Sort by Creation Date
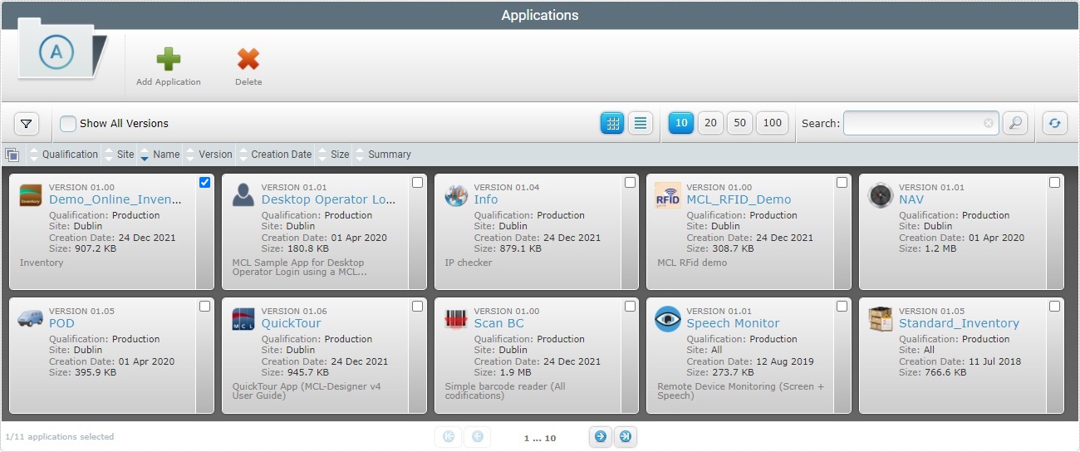The height and width of the screenshot is (452, 1080). (x=282, y=155)
